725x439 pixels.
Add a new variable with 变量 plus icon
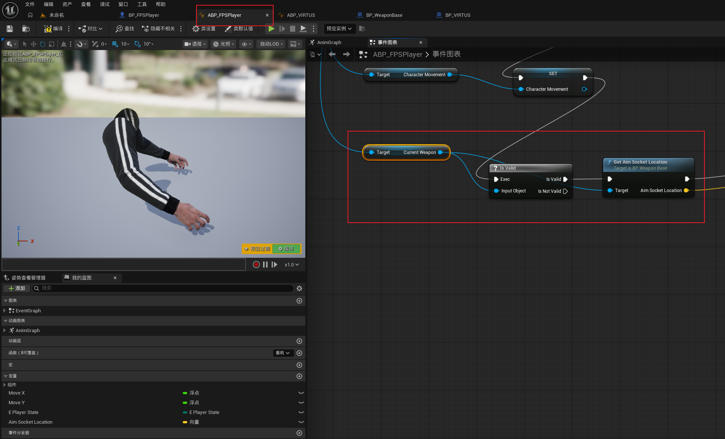299,376
